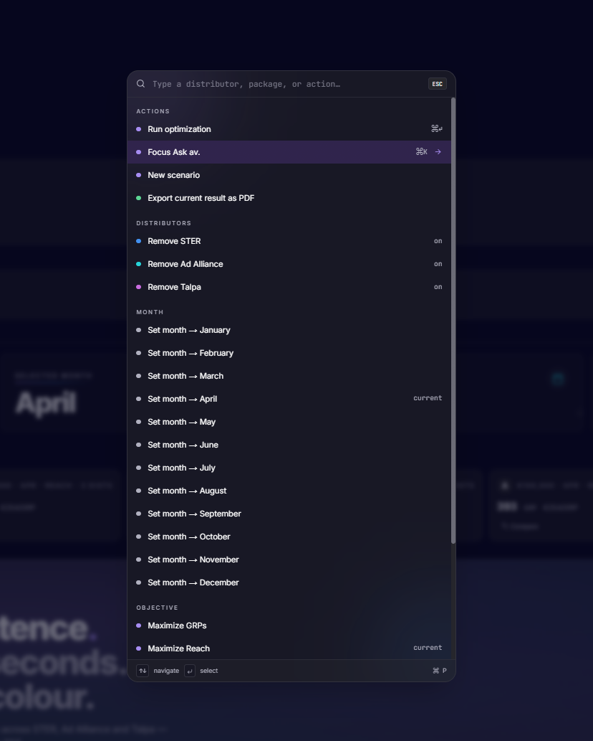The height and width of the screenshot is (741, 593).
Task: Set month to July
Action: click(x=289, y=468)
